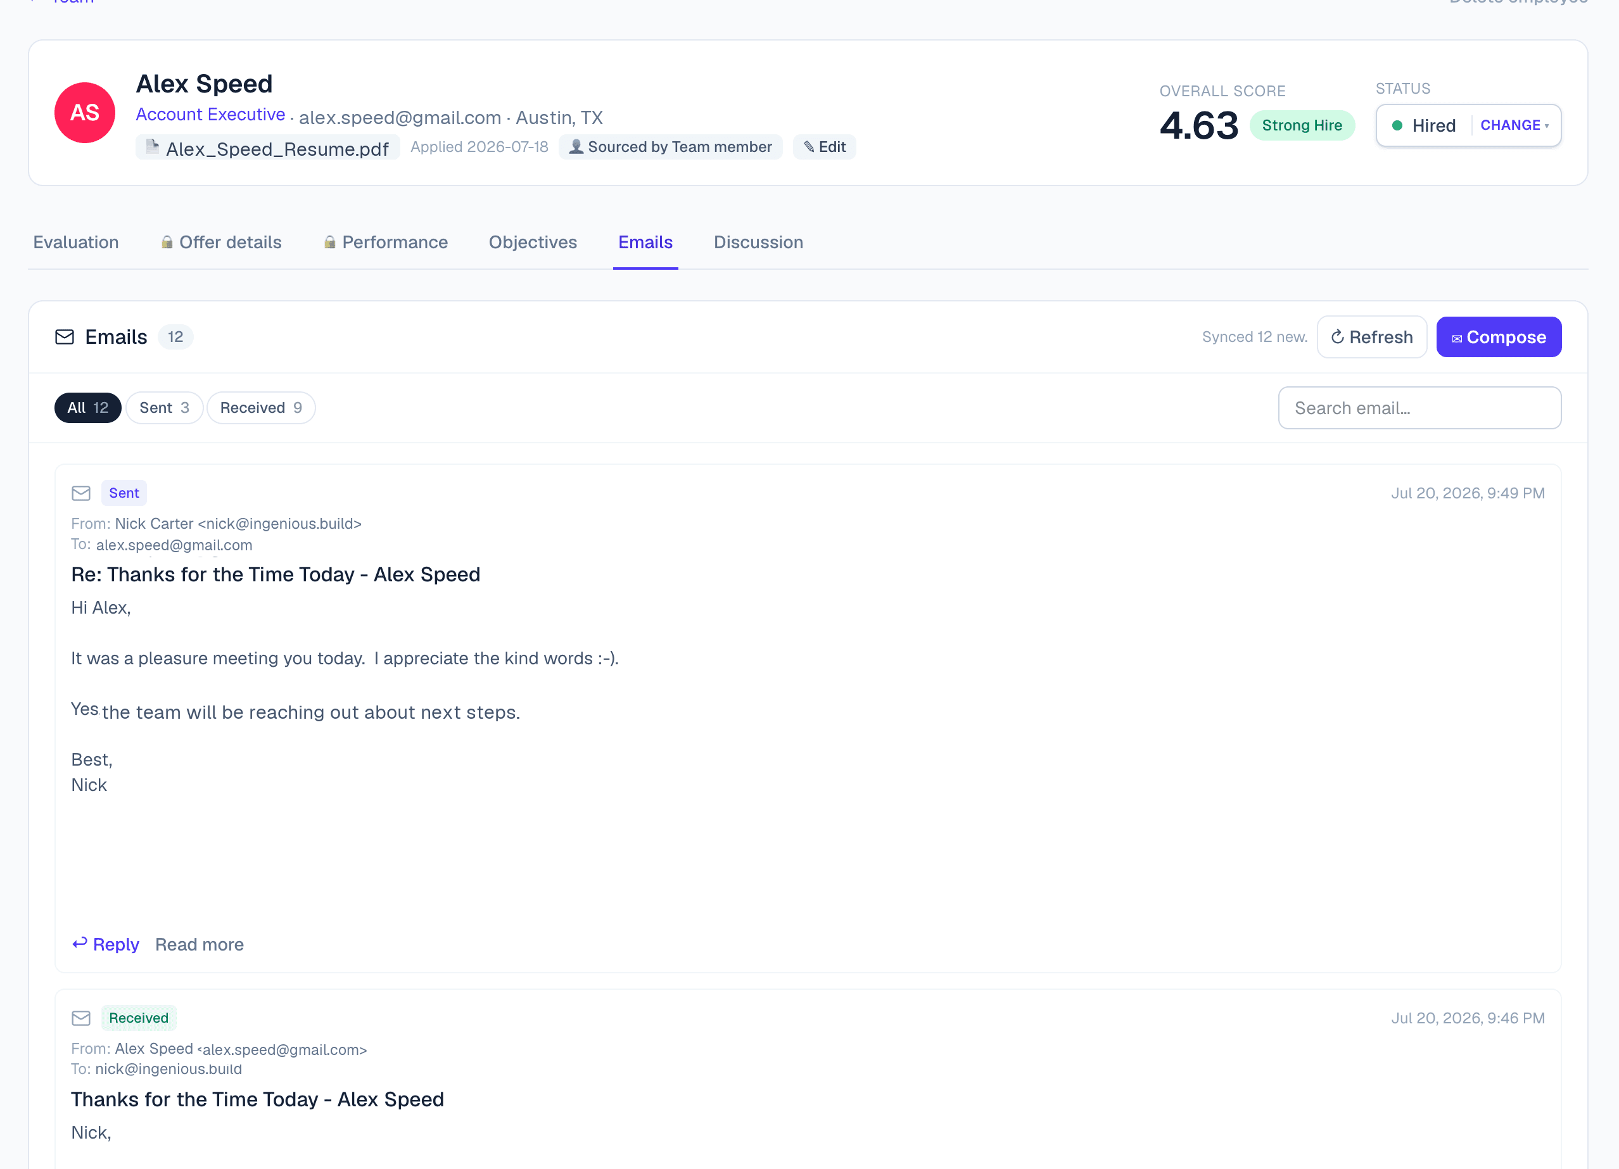Select the Emails tab
The image size is (1619, 1169).
click(645, 243)
